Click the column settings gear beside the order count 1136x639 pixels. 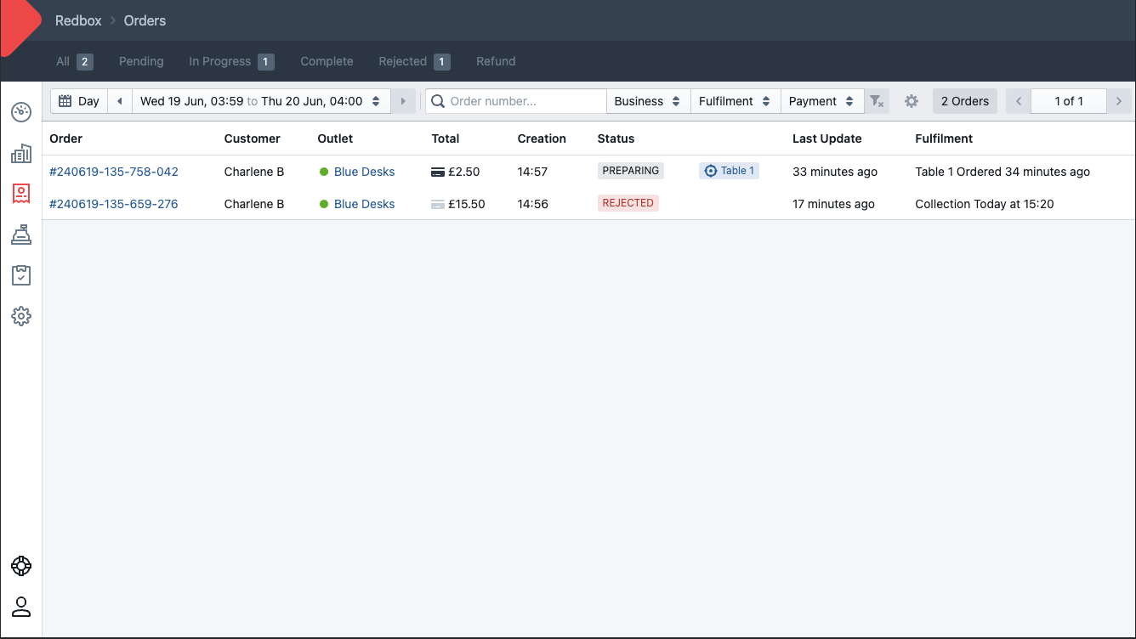click(911, 100)
